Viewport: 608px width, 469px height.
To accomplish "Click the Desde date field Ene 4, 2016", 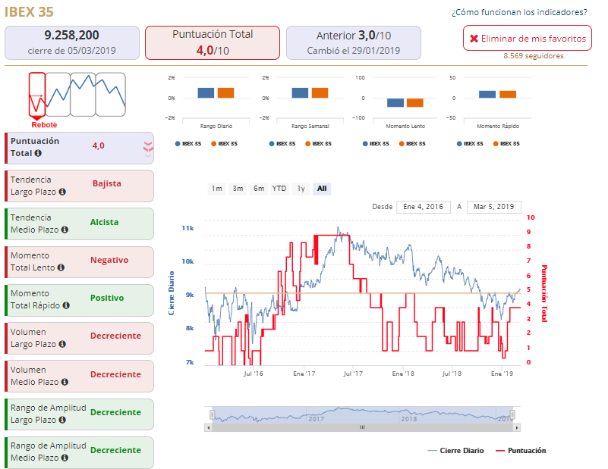I will pos(424,207).
